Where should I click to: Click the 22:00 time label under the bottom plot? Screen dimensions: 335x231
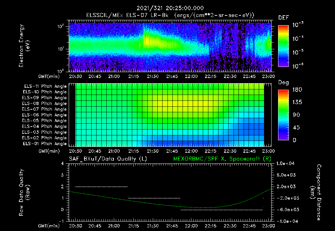[x=191, y=226]
